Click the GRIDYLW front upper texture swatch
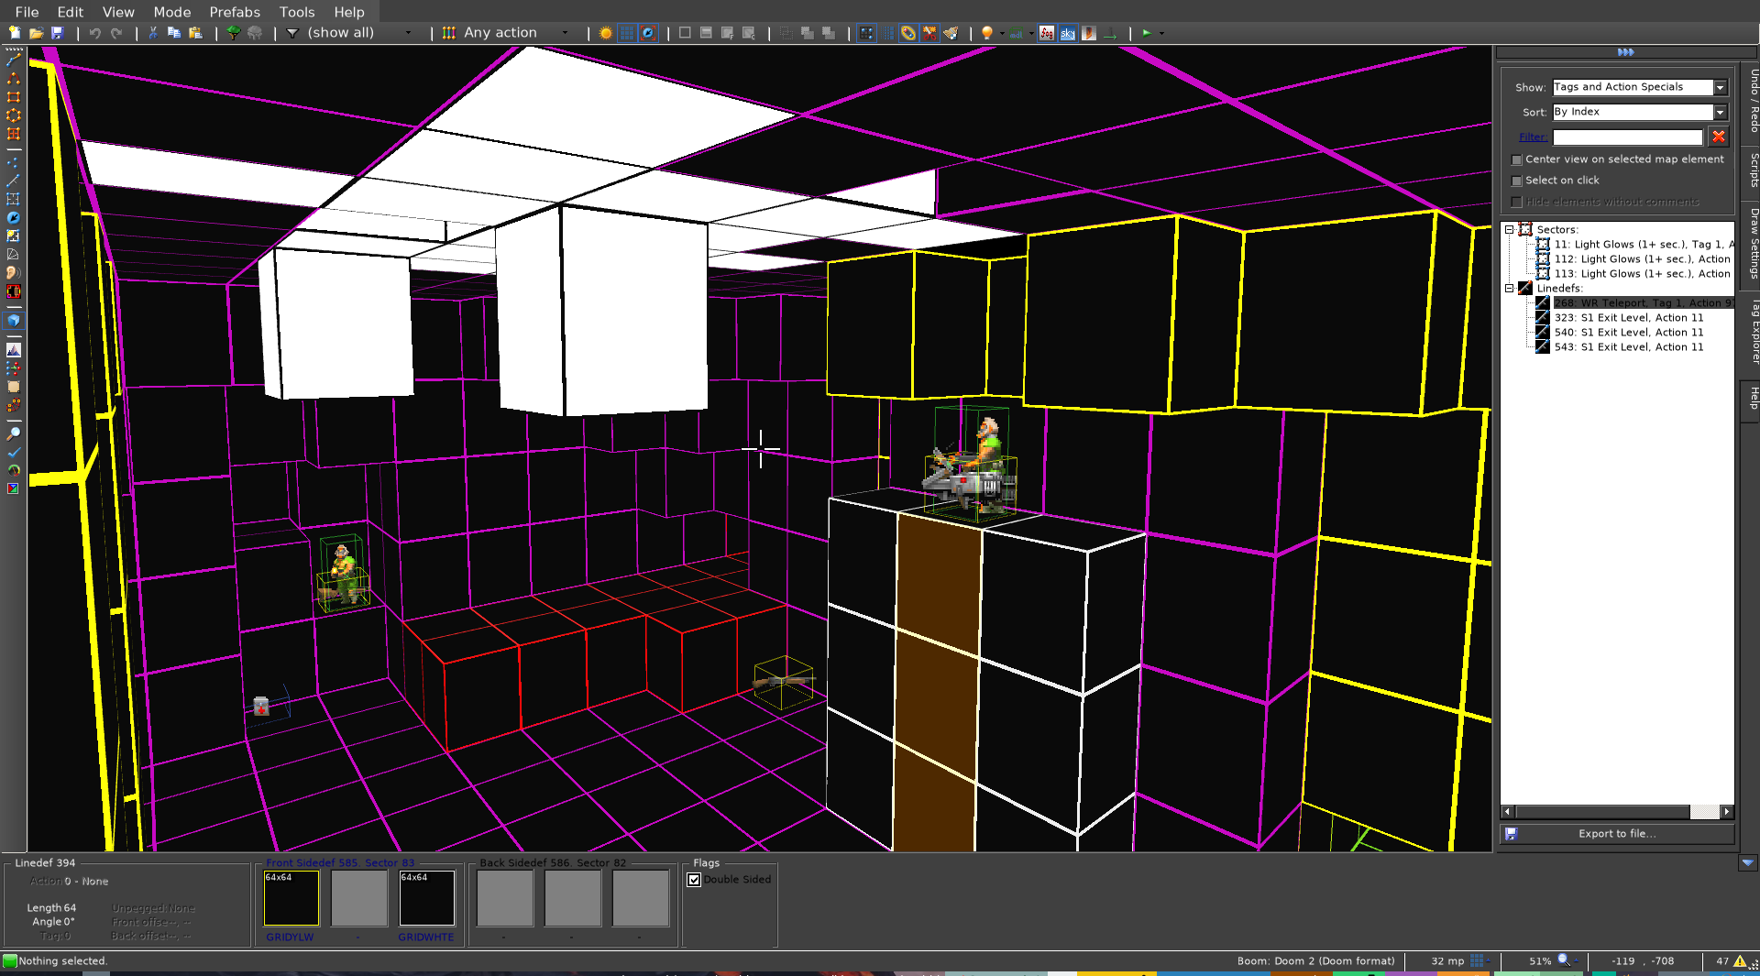This screenshot has height=976, width=1760. pyautogui.click(x=291, y=898)
